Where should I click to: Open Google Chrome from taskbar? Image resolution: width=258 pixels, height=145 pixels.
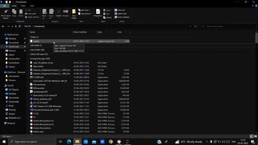111,141
